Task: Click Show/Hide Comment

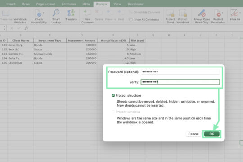Action: [144, 12]
